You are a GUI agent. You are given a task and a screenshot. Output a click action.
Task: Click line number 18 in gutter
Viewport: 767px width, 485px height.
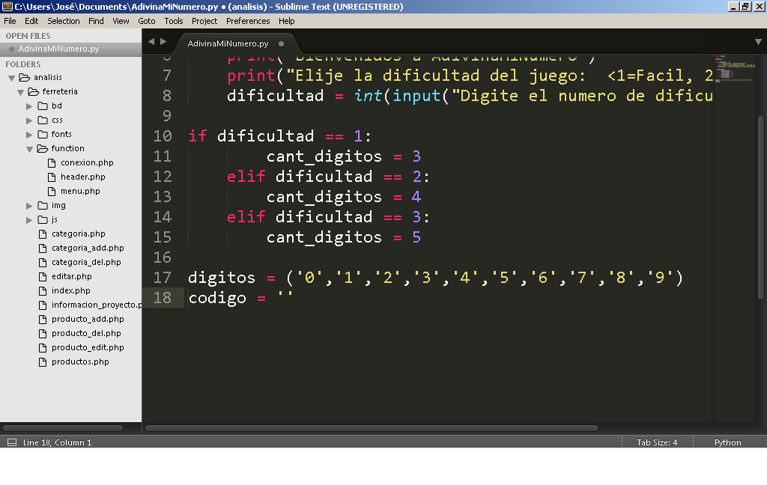pos(163,297)
